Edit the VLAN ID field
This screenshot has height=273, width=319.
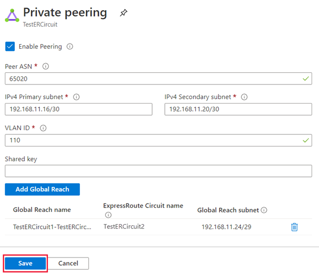point(158,140)
